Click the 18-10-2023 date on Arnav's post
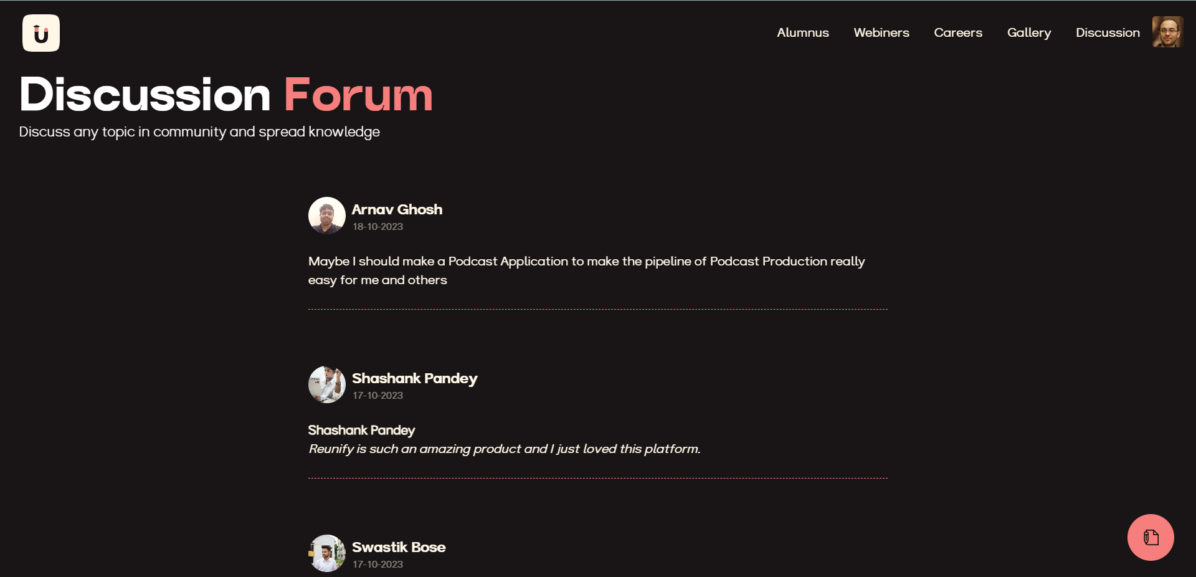Image resolution: width=1196 pixels, height=577 pixels. [x=377, y=227]
